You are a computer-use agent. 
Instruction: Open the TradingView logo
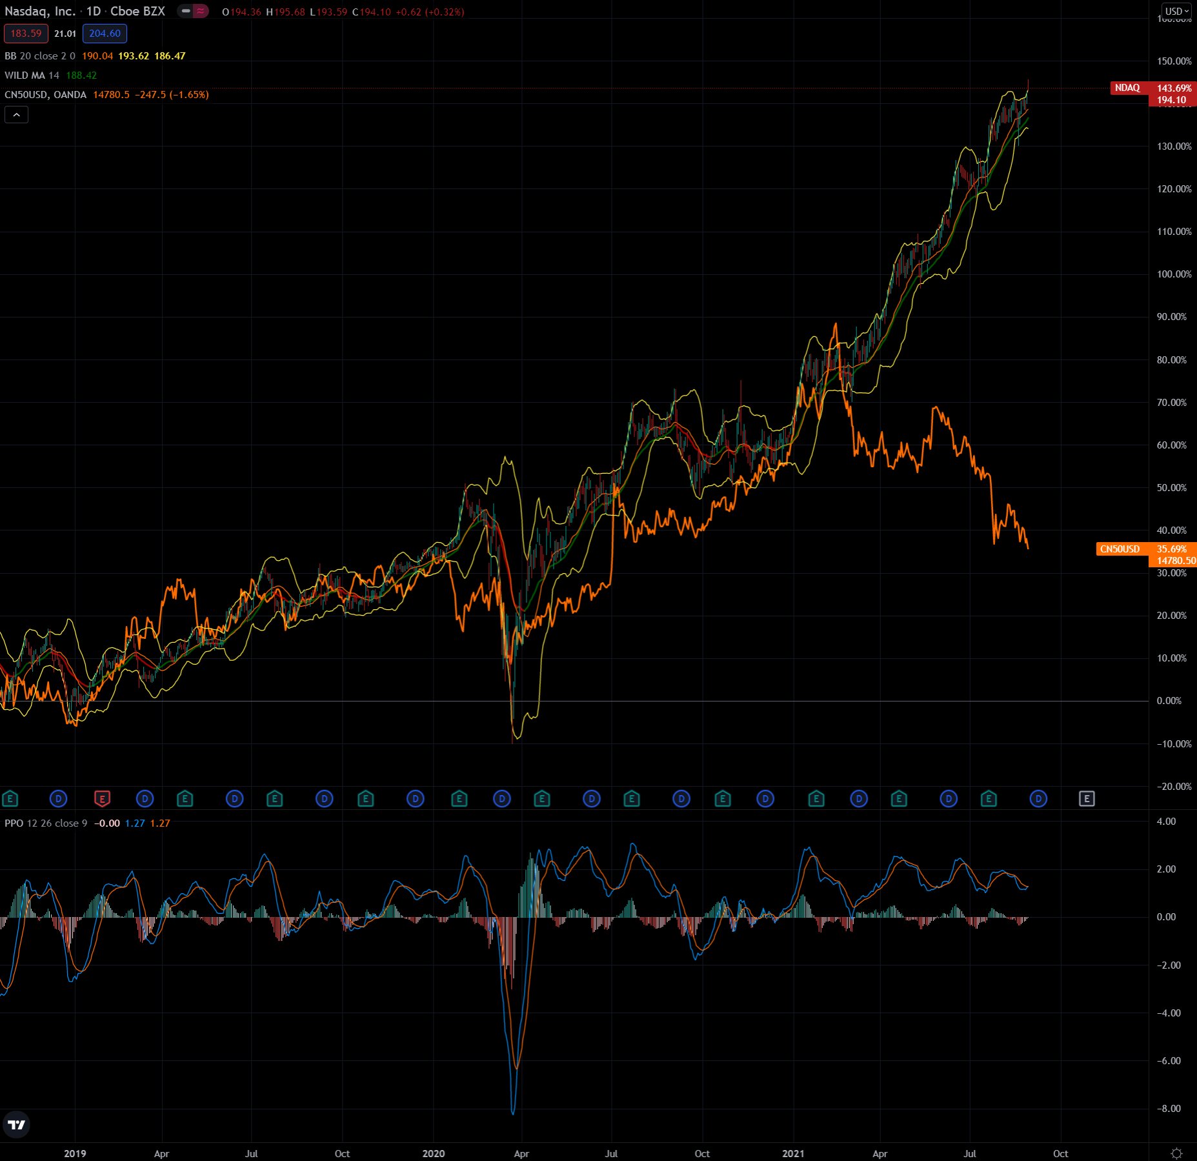point(16,1125)
